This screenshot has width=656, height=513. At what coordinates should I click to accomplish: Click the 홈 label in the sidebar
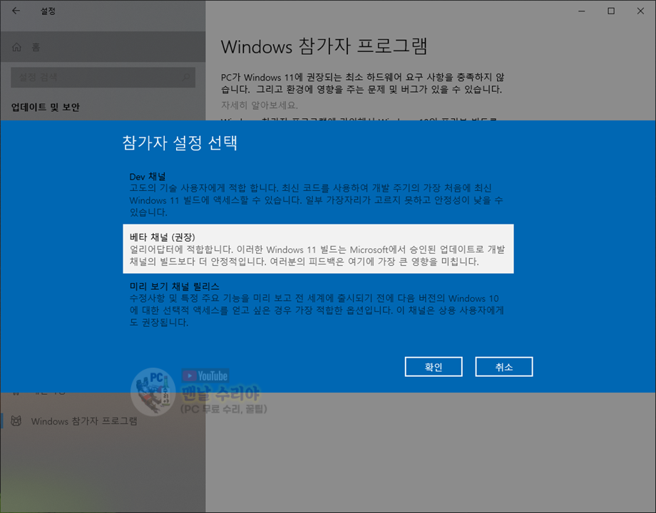pos(36,47)
